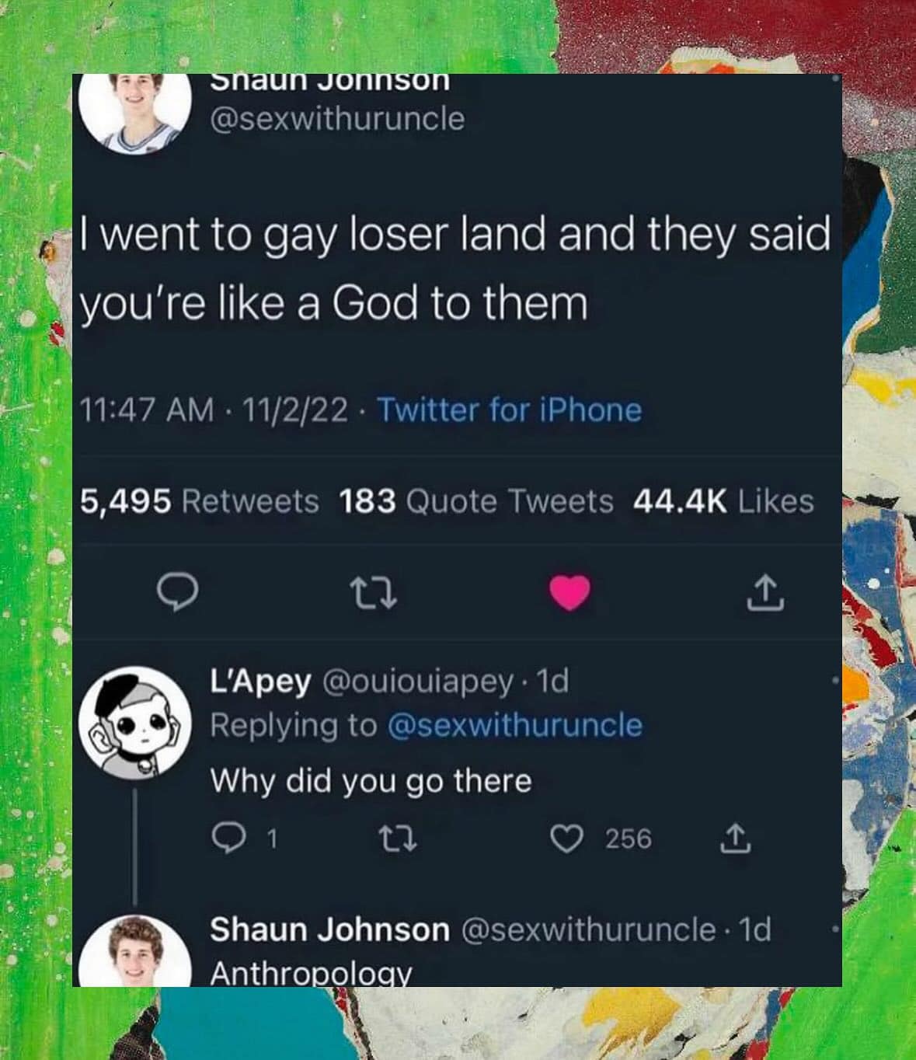Click the retweet icon under the main tweet

[x=375, y=595]
